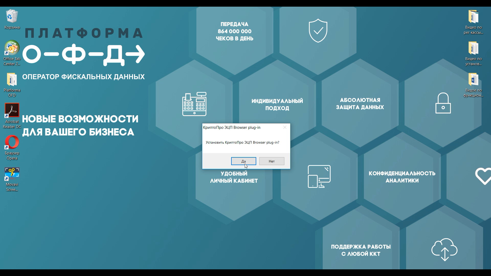The height and width of the screenshot is (276, 491).
Task: Close КриптоПро ЭЦП Browser plug-in dialog
Action: (285, 127)
